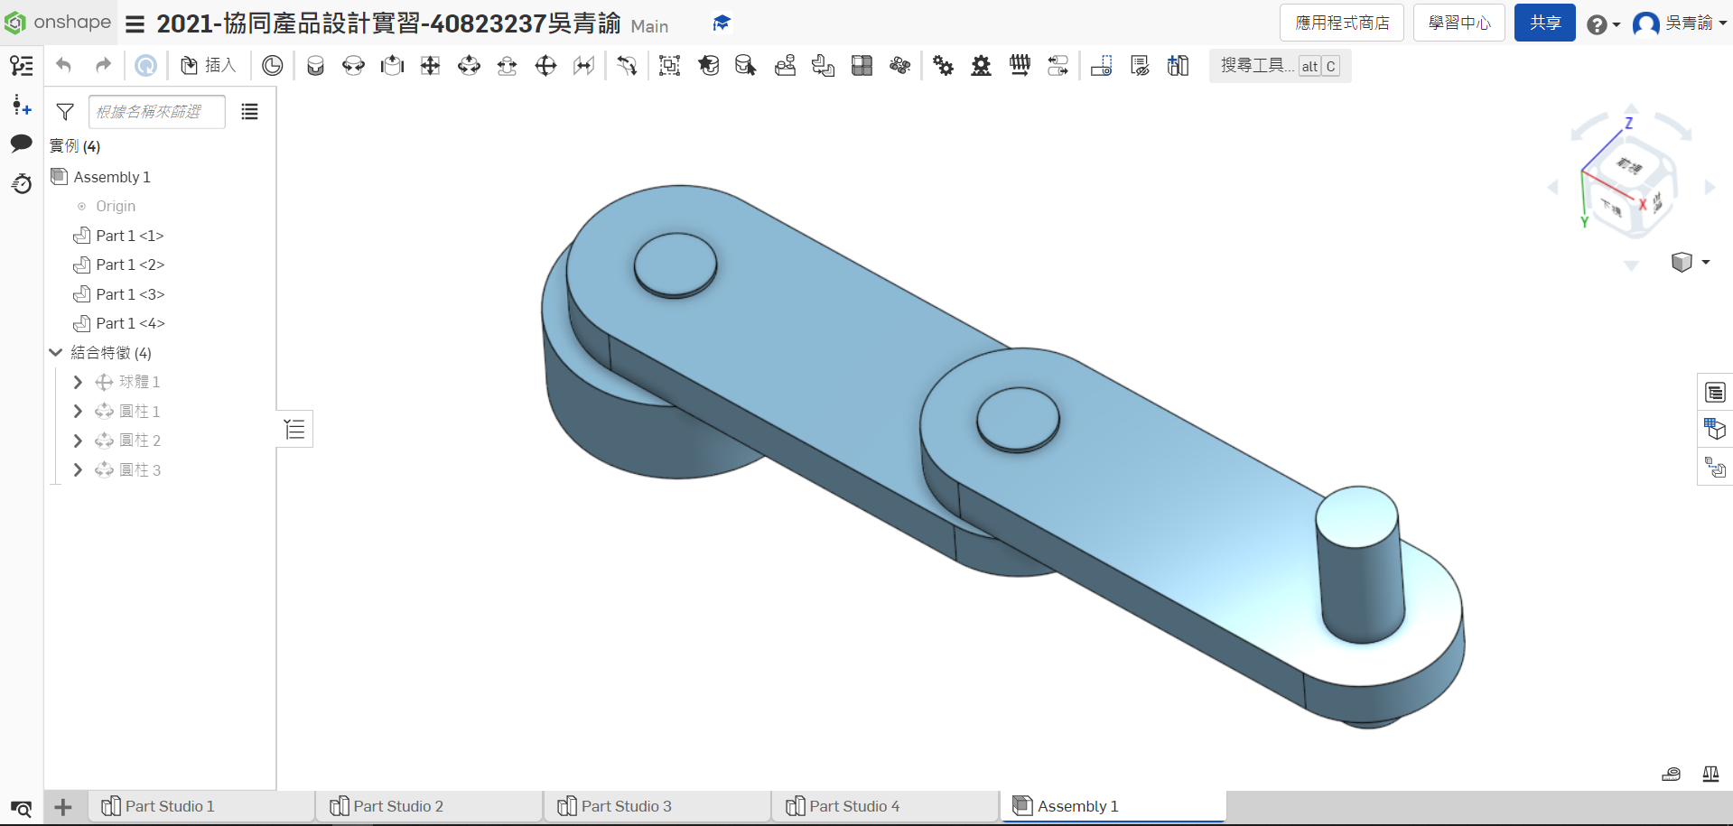Screen dimensions: 1733x826
Task: Click the Gear relation tool icon
Action: (943, 66)
